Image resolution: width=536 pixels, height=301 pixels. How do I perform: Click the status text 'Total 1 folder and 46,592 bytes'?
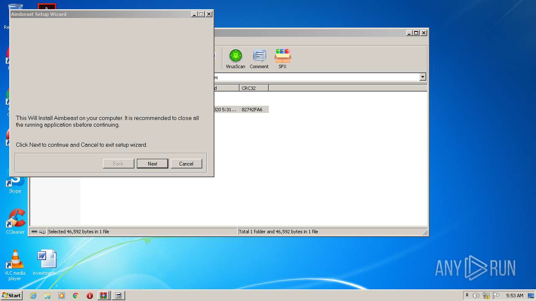pos(278,232)
